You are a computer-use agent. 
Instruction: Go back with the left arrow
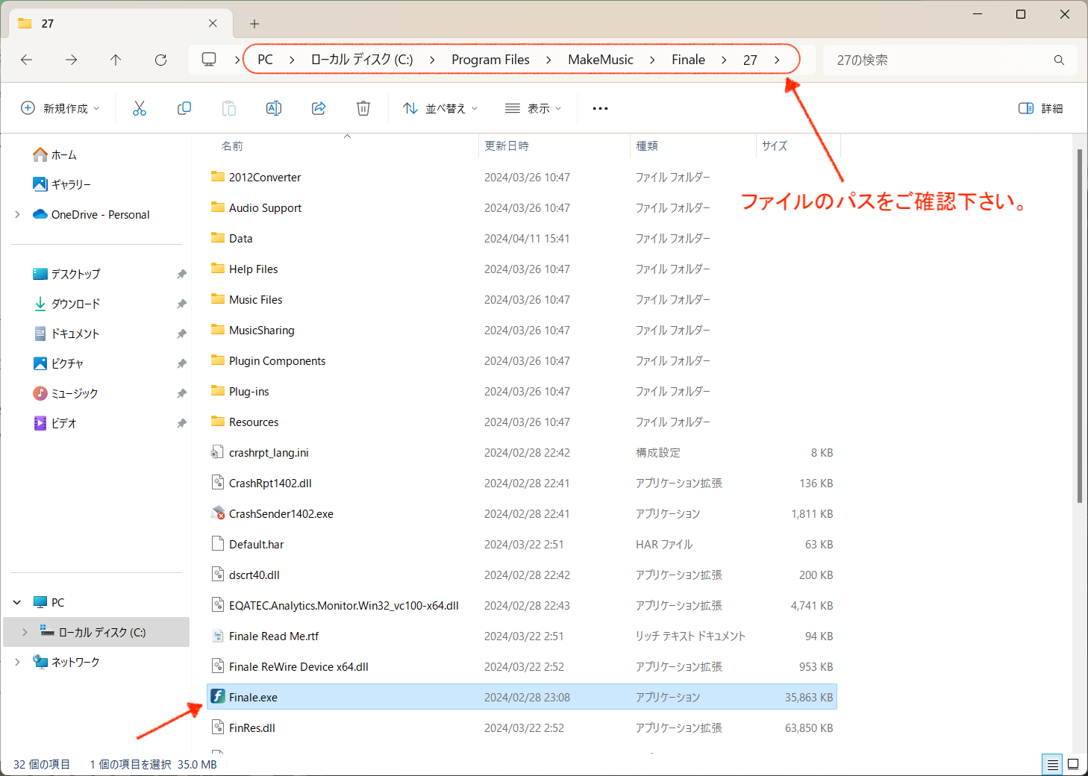point(27,60)
